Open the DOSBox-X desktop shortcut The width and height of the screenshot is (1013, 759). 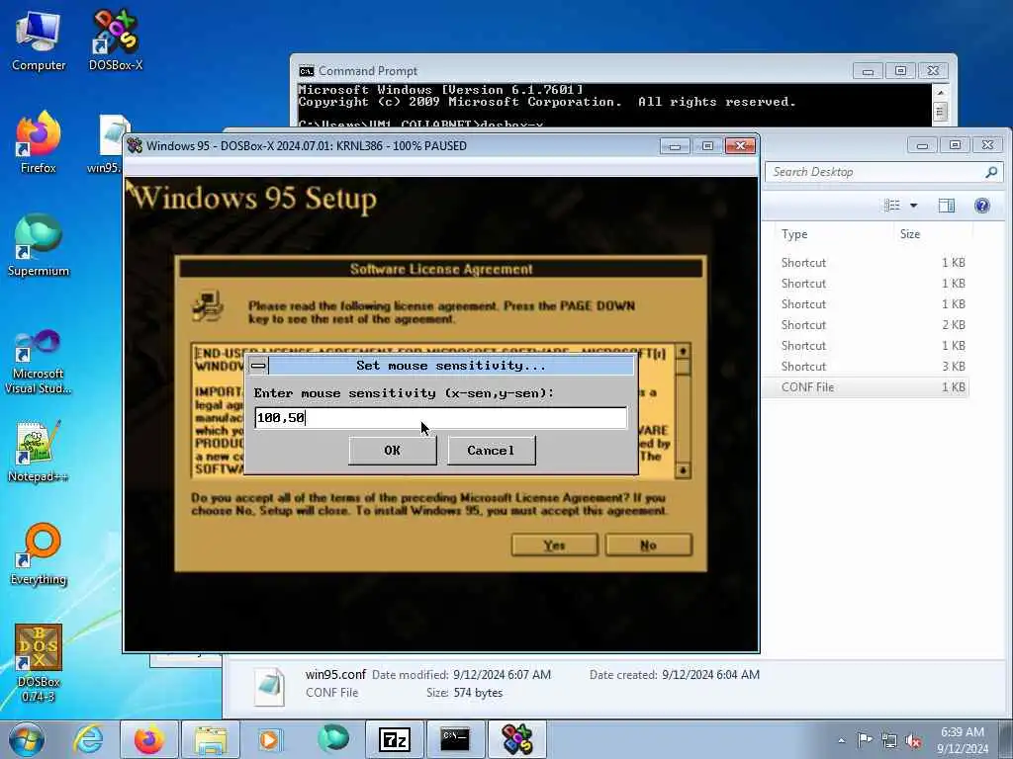115,40
